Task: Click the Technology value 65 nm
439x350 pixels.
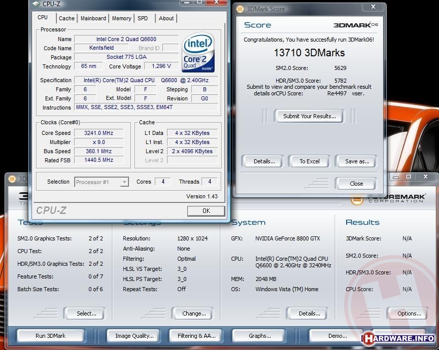Action: tap(88, 66)
